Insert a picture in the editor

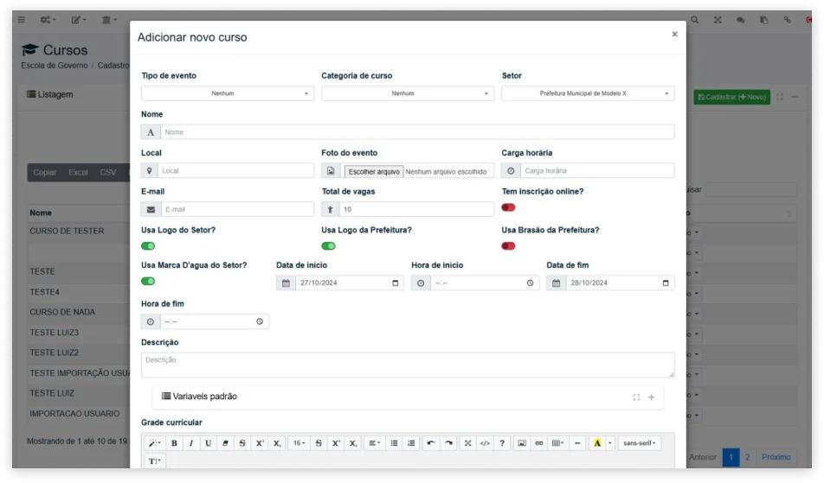tap(522, 443)
